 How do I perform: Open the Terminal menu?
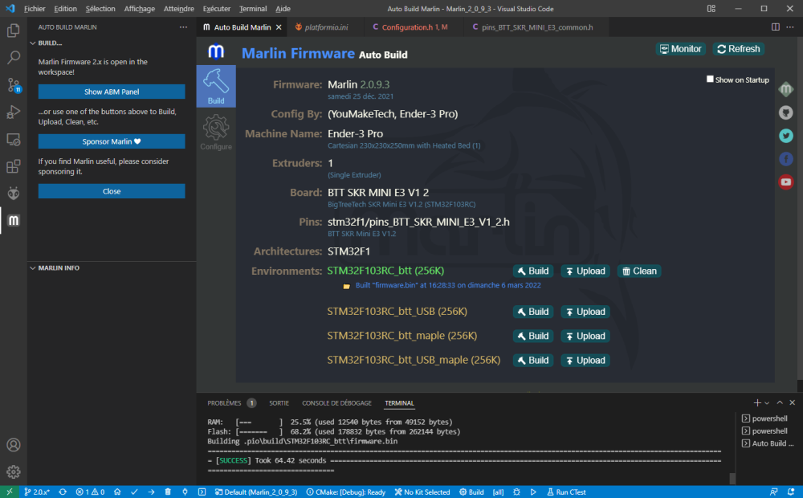(253, 9)
